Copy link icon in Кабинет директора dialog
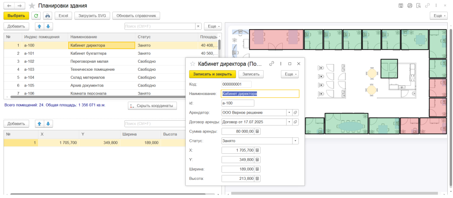The width and height of the screenshot is (453, 198). pos(272,64)
